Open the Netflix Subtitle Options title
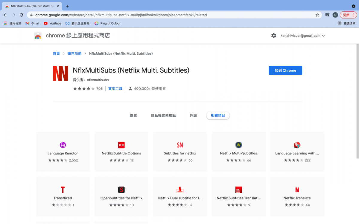This screenshot has height=224, width=359. point(121,153)
